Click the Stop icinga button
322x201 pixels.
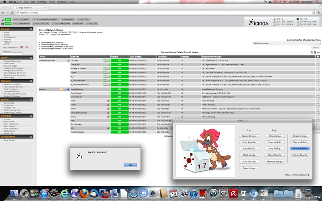tap(275, 136)
